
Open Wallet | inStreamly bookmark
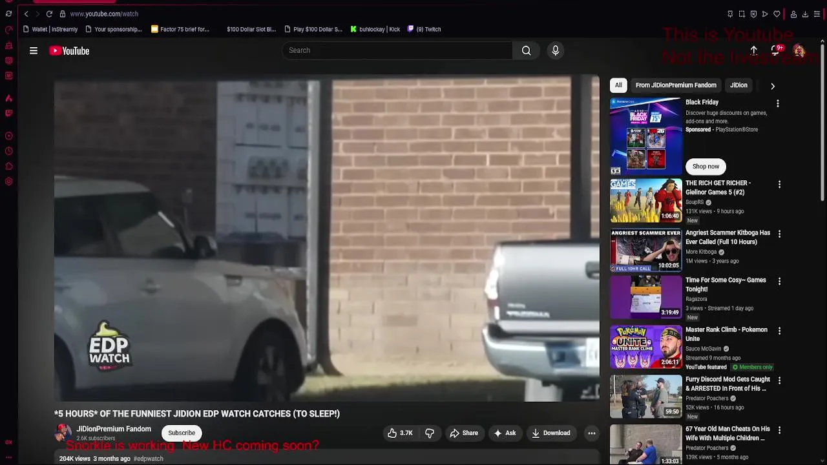point(50,29)
